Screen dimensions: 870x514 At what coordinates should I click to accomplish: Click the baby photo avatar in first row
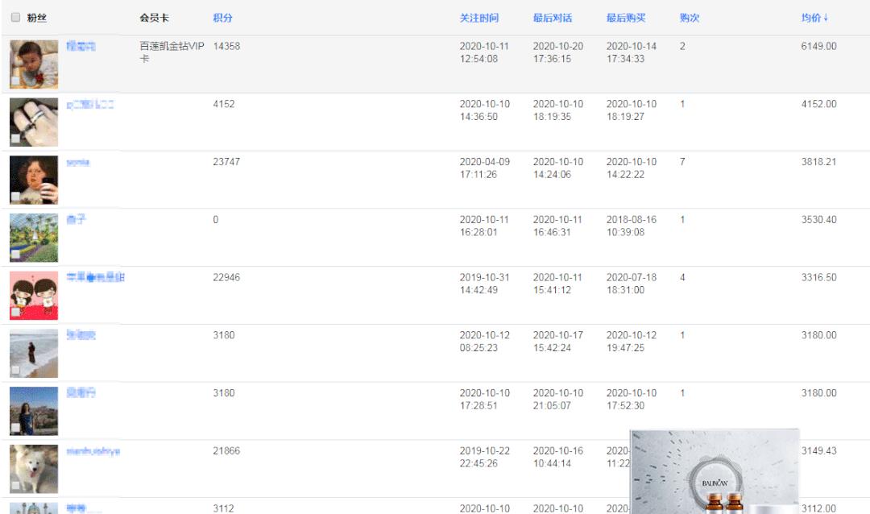pyautogui.click(x=34, y=63)
